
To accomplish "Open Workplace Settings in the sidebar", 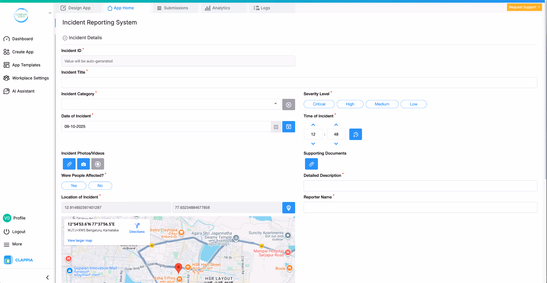I will [x=30, y=78].
